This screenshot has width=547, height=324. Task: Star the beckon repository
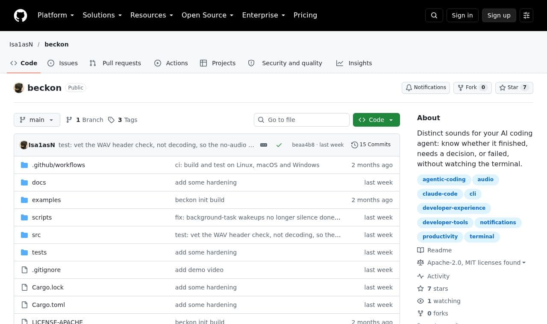514,87
